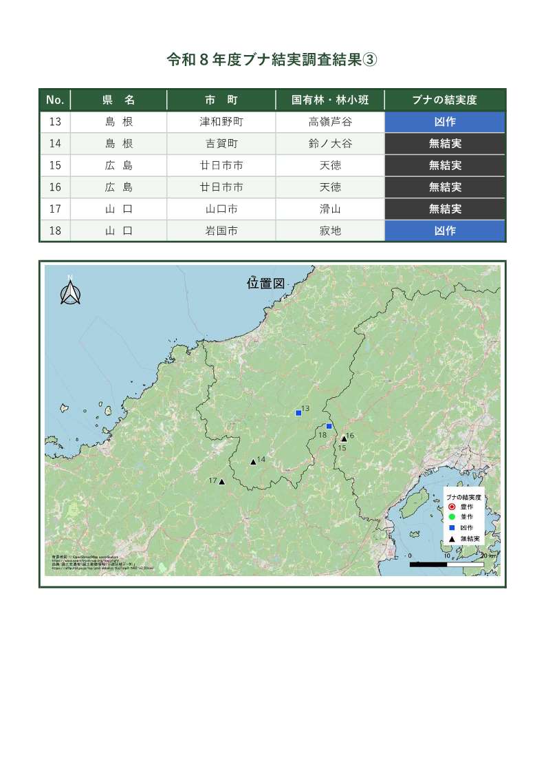The width and height of the screenshot is (546, 773).
Task: Click the 無結実 cell in row 17
Action: (445, 209)
